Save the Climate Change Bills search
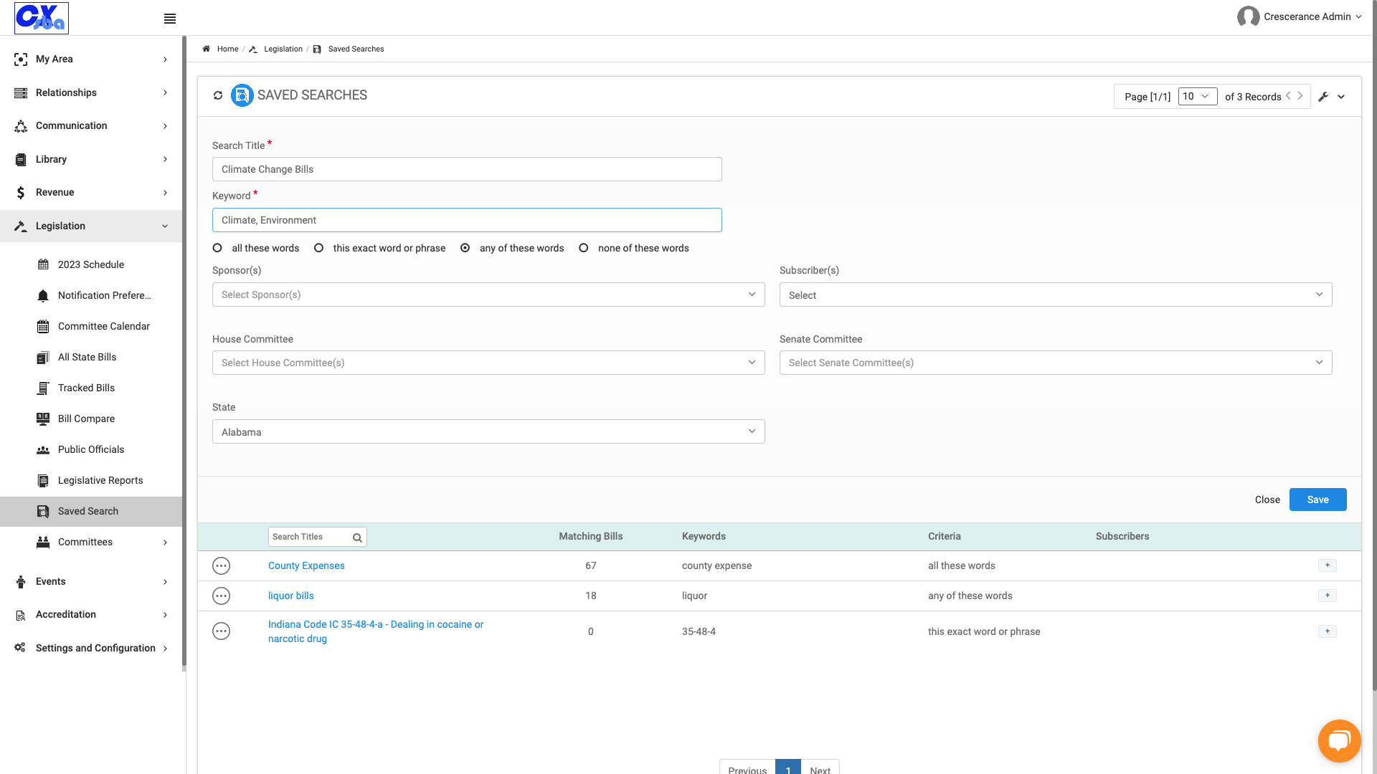 click(1317, 500)
